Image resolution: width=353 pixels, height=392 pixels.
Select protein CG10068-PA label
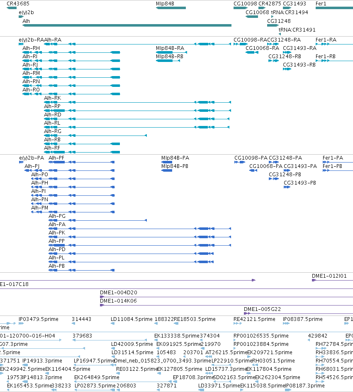266,166
